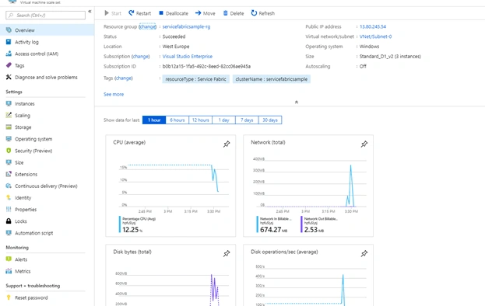Open Security (Preview) shield icon
Image resolution: width=485 pixels, height=306 pixels.
click(x=9, y=151)
